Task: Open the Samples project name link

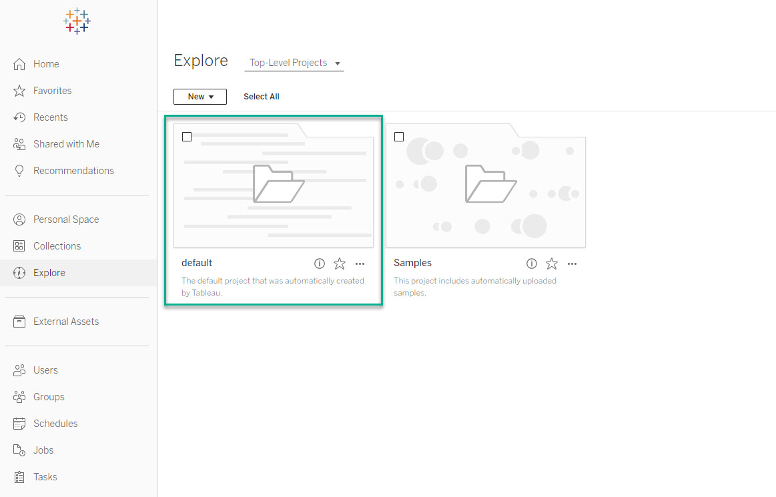Action: (413, 263)
